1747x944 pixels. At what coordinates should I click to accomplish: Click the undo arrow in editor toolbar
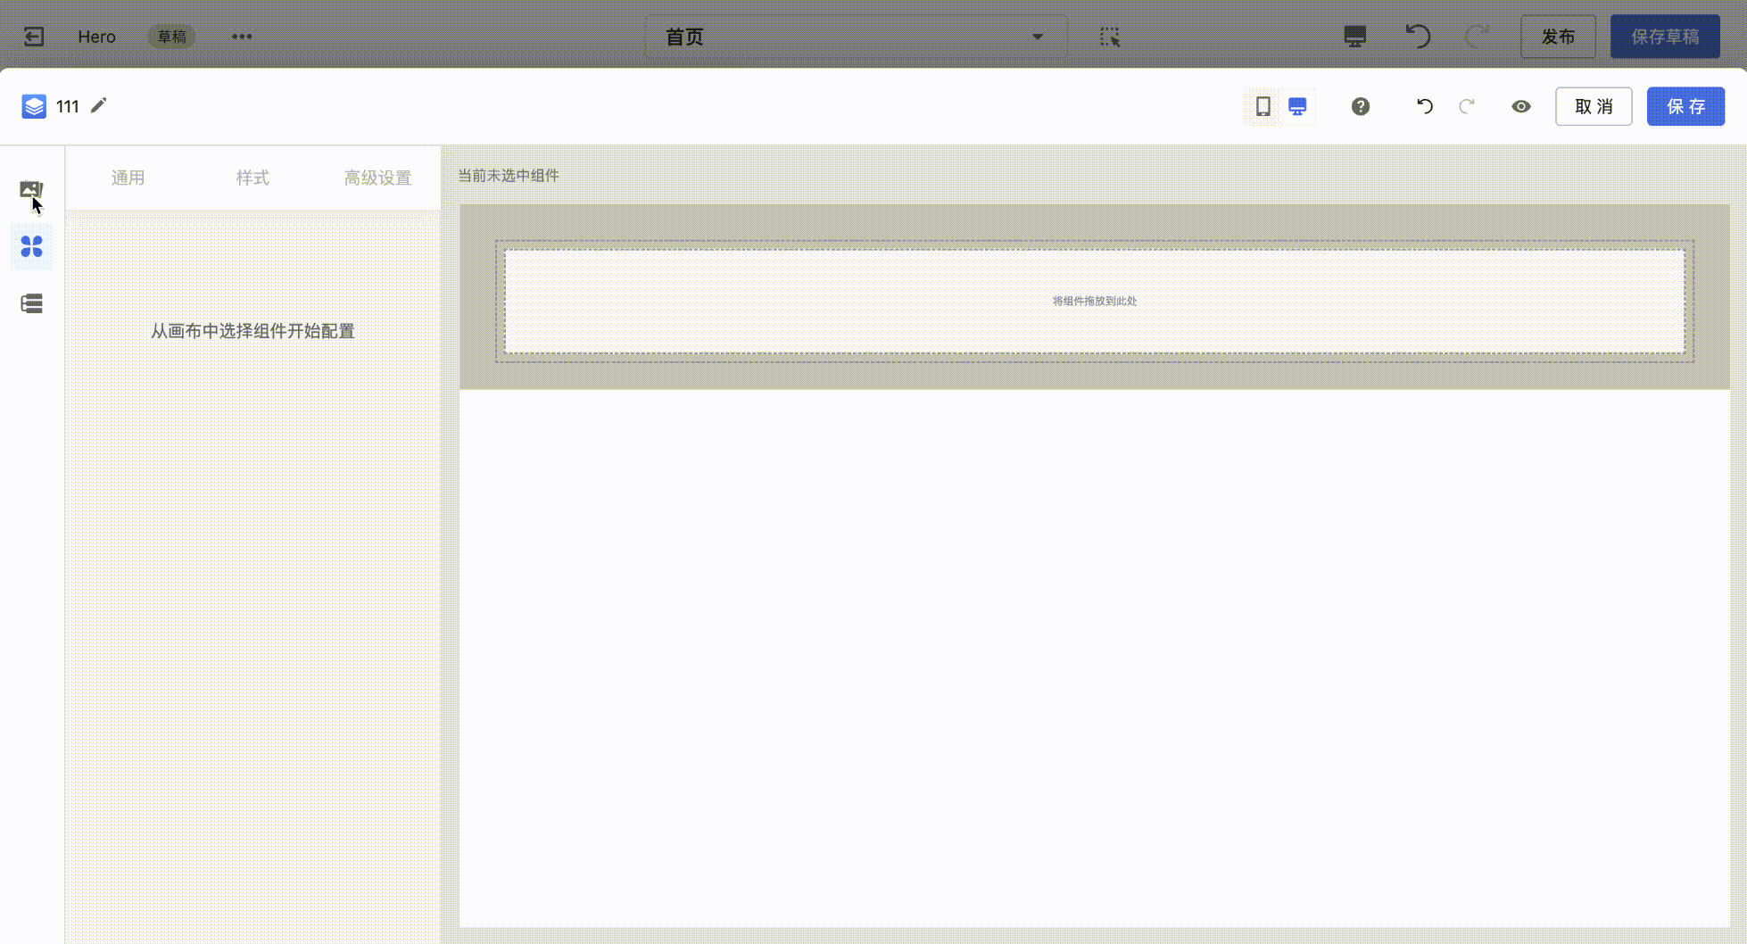pos(1424,107)
